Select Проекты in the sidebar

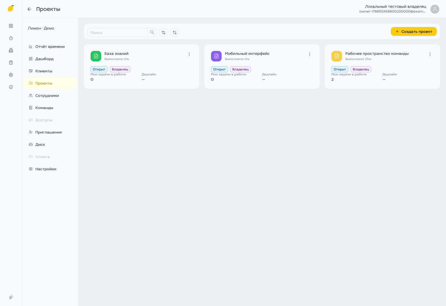[50, 83]
